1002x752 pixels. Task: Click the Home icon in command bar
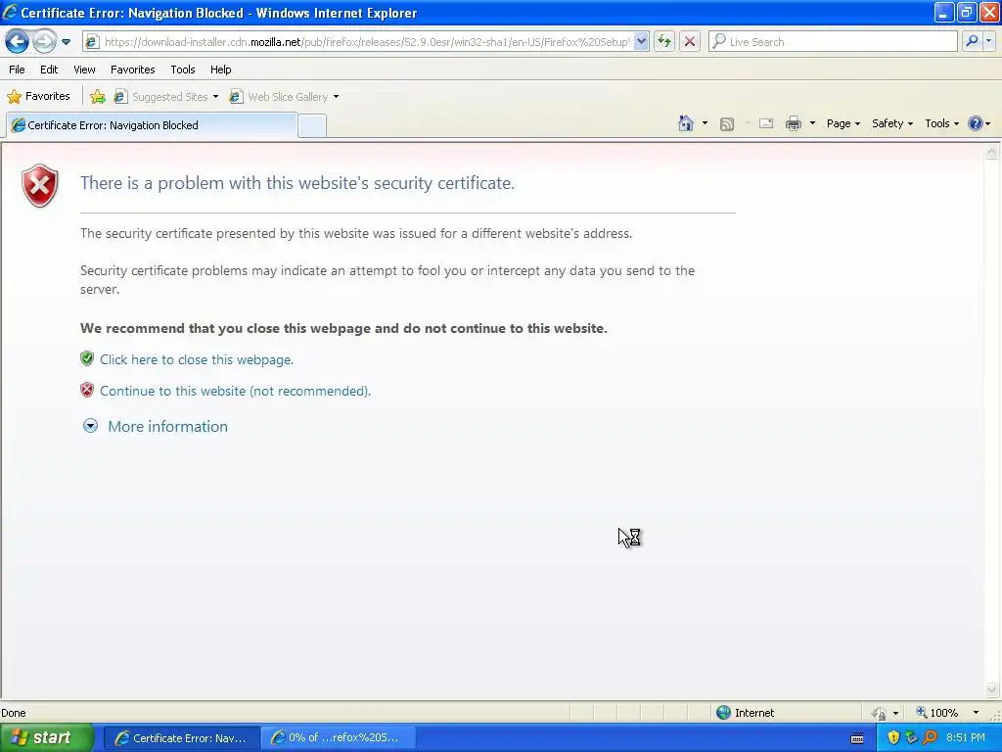tap(686, 123)
